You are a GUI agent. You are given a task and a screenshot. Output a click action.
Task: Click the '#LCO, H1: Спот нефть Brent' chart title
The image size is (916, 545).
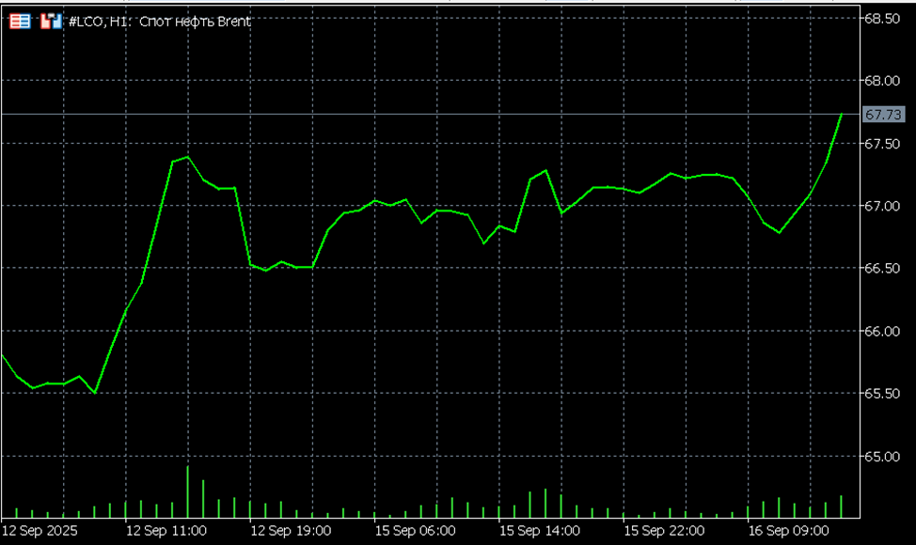[160, 21]
